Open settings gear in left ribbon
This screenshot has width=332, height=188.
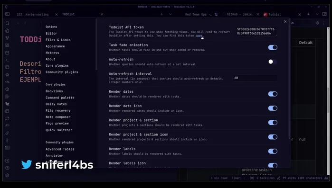[7, 175]
